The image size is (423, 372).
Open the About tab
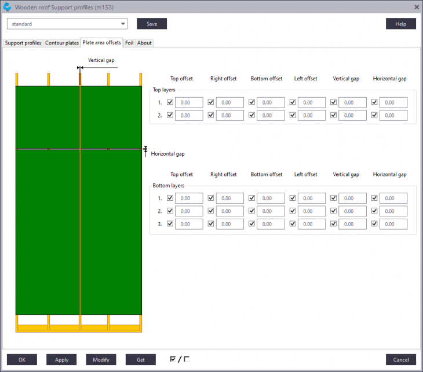coord(144,43)
